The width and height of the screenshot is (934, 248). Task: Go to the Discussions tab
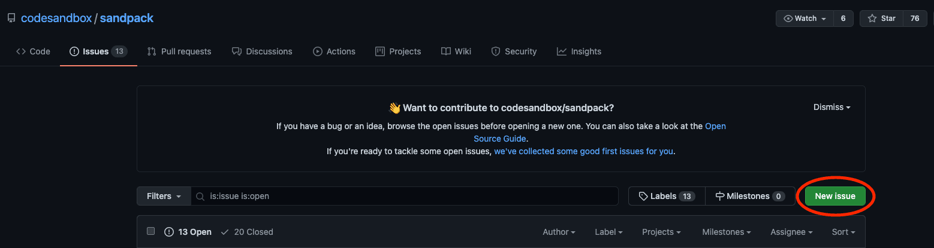tap(262, 51)
